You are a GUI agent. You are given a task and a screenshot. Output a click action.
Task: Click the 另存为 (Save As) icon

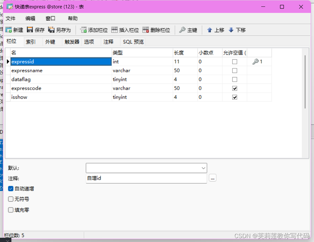tap(51, 30)
